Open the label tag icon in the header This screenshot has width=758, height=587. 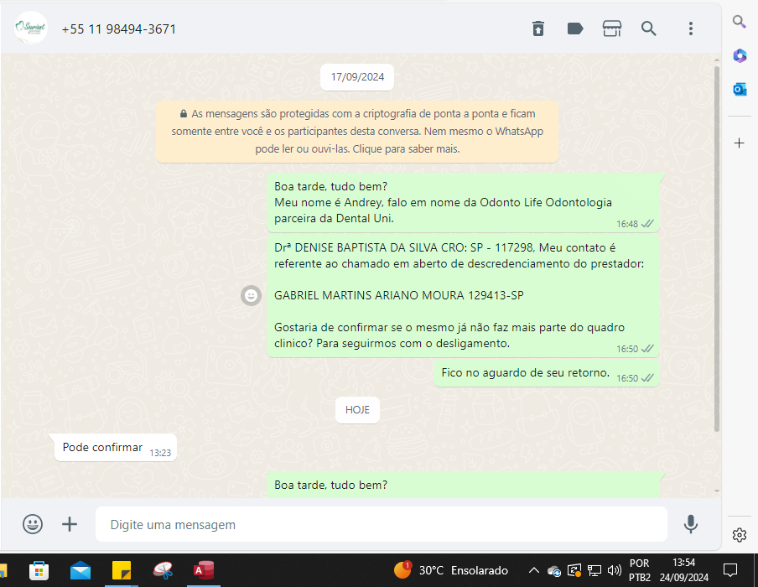click(x=574, y=29)
